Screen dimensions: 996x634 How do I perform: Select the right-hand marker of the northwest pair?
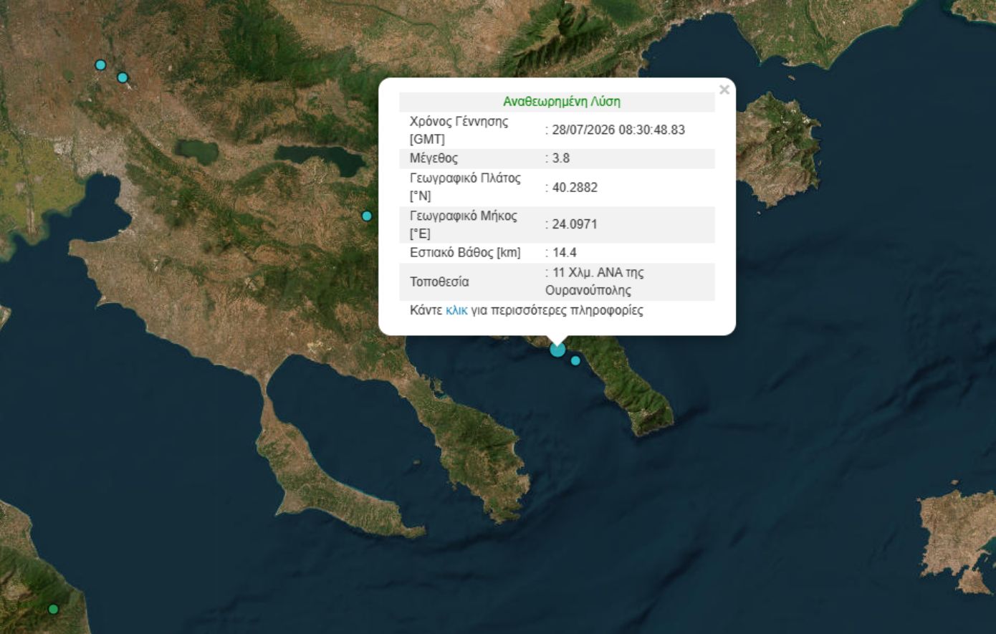click(x=123, y=77)
